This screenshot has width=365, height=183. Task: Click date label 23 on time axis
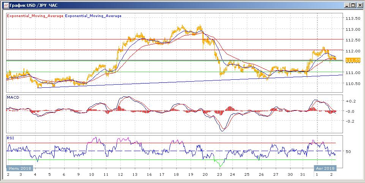click(219, 174)
